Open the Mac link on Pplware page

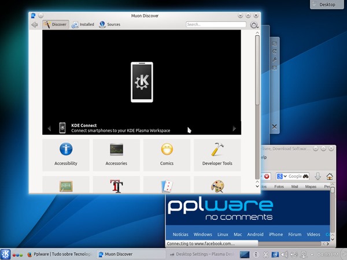238,235
